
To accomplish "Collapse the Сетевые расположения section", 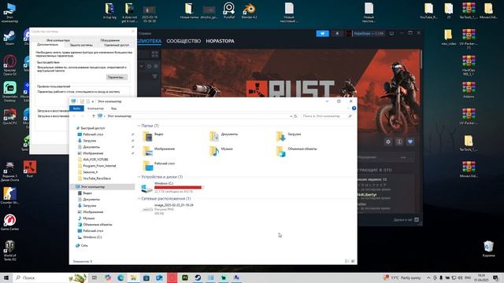I will click(x=139, y=199).
